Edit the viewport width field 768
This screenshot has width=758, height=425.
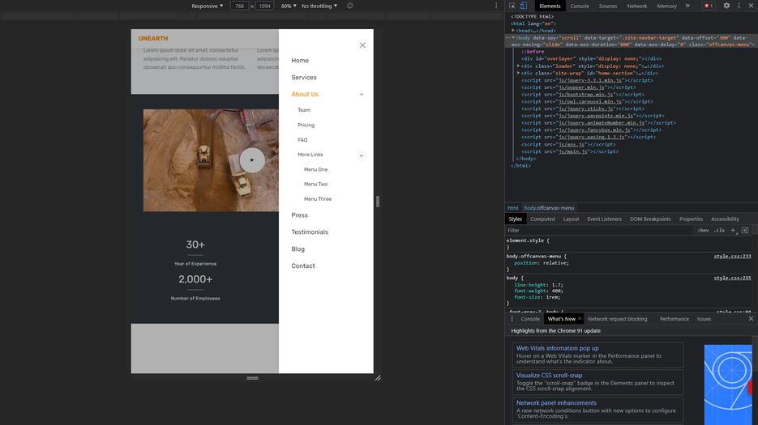point(239,6)
